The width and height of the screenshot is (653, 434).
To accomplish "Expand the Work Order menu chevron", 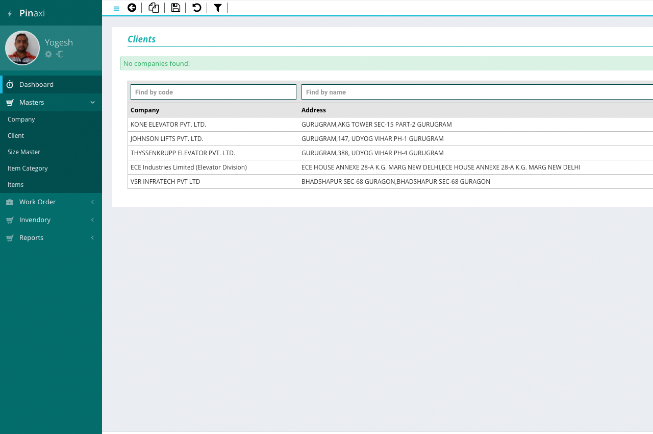I will click(x=92, y=202).
